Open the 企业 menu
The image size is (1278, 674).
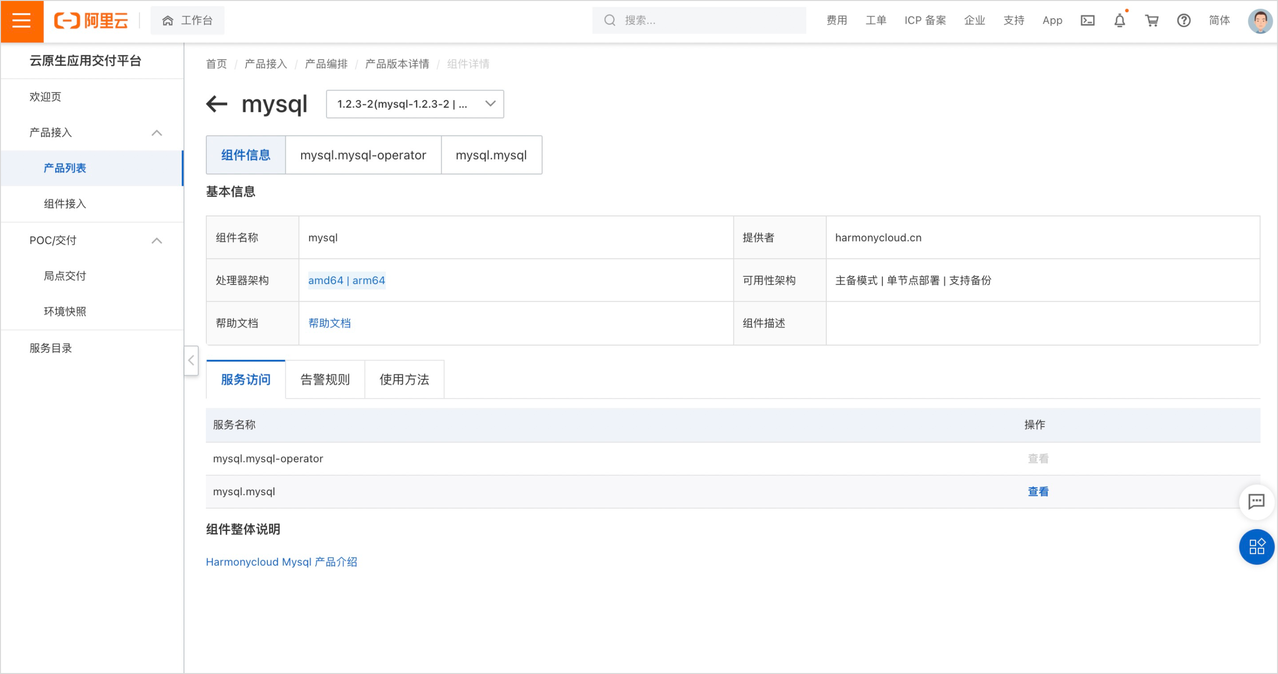coord(974,21)
